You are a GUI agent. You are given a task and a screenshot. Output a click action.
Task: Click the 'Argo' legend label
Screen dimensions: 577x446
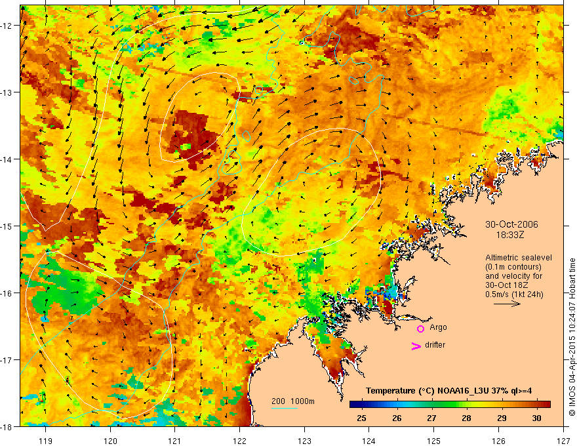click(x=438, y=327)
